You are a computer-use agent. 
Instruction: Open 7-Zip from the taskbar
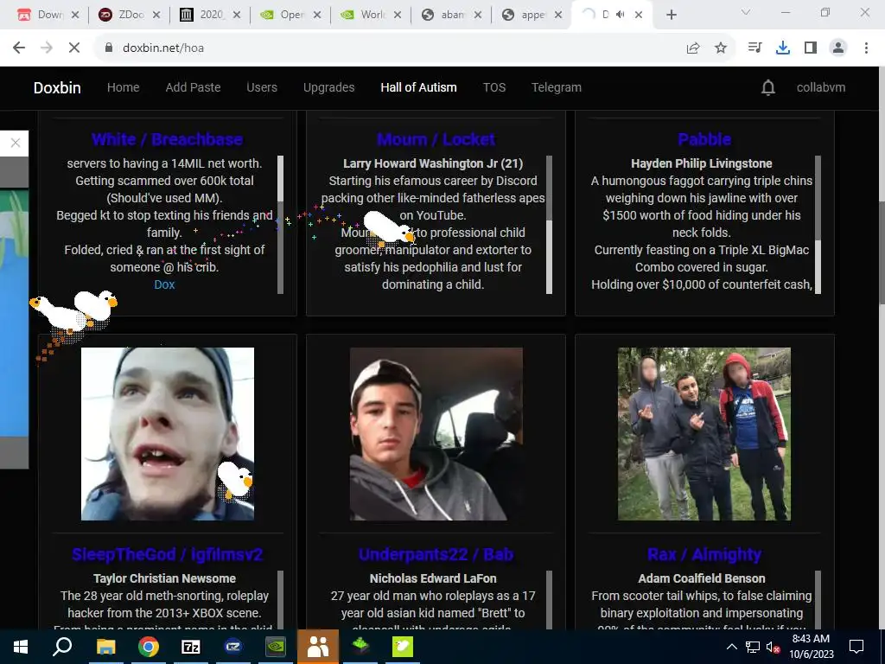pos(191,647)
